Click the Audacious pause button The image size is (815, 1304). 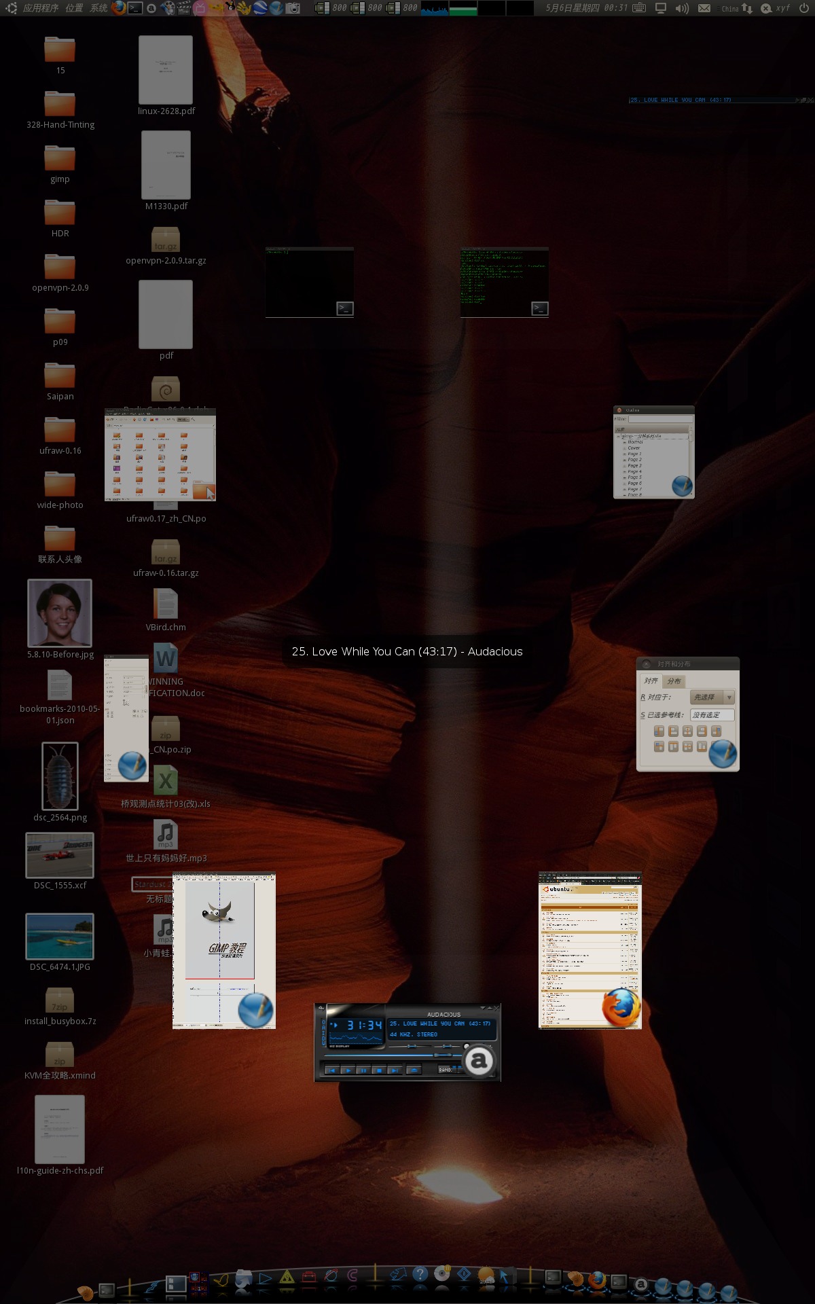(363, 1070)
